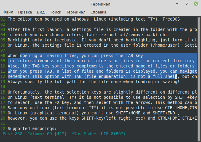Click the 'Терминал' window title bar
This screenshot has width=201, height=142.
coord(100,4)
